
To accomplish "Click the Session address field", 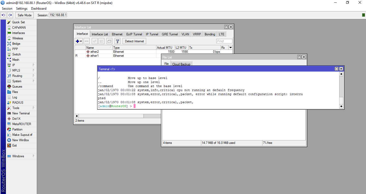I will pyautogui.click(x=58, y=15).
